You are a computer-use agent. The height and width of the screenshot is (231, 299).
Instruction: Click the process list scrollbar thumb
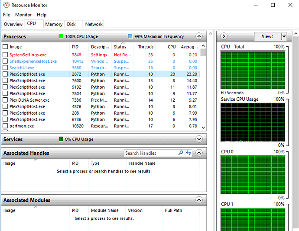tap(203, 52)
